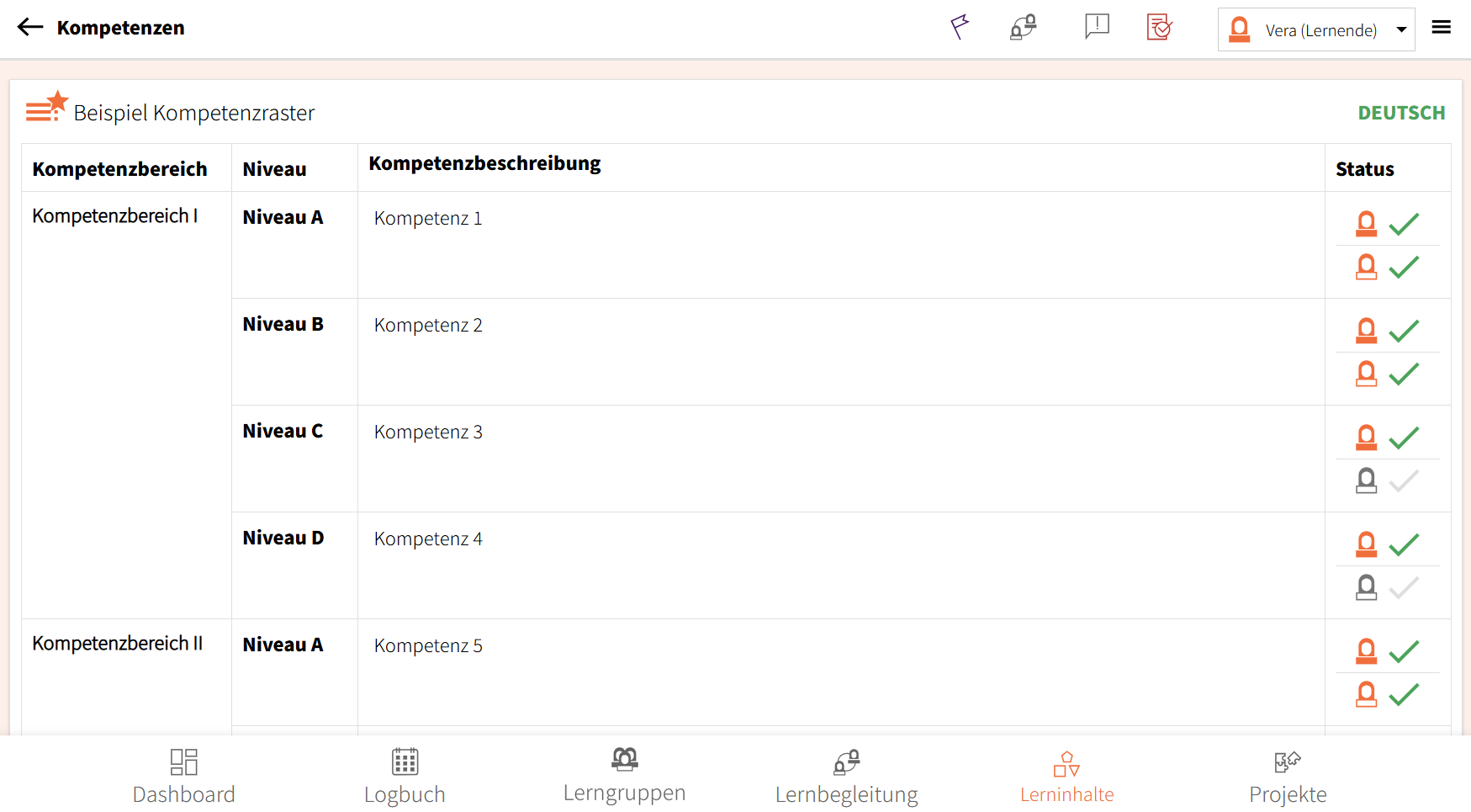Click the Beispiel Kompetenzraster star icon
The image size is (1471, 812).
click(46, 107)
